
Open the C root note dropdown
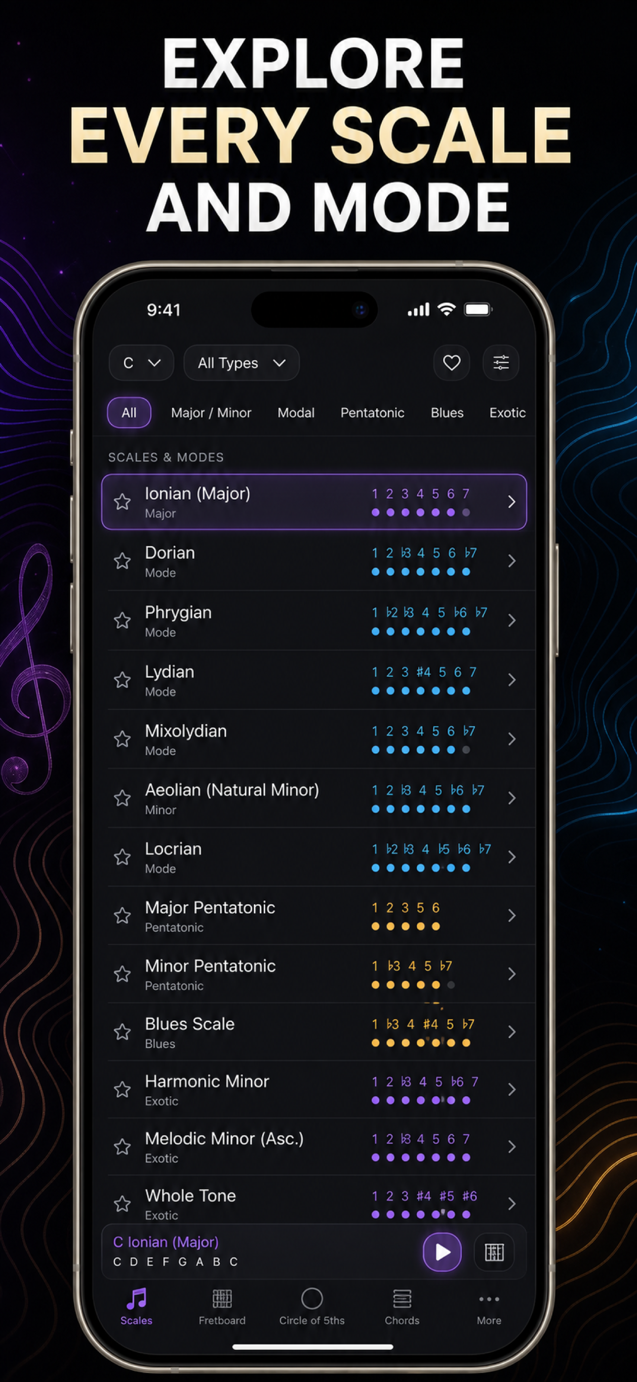click(141, 363)
